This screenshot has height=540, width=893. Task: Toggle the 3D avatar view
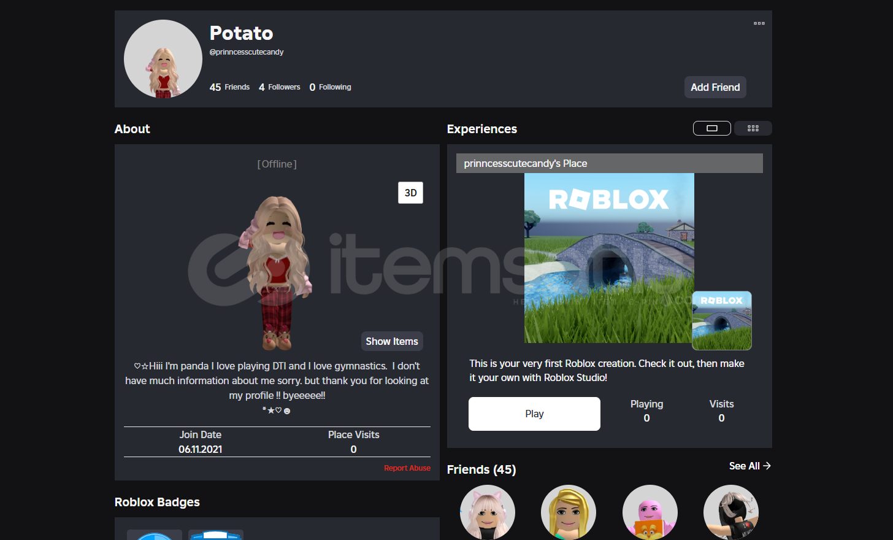tap(410, 193)
